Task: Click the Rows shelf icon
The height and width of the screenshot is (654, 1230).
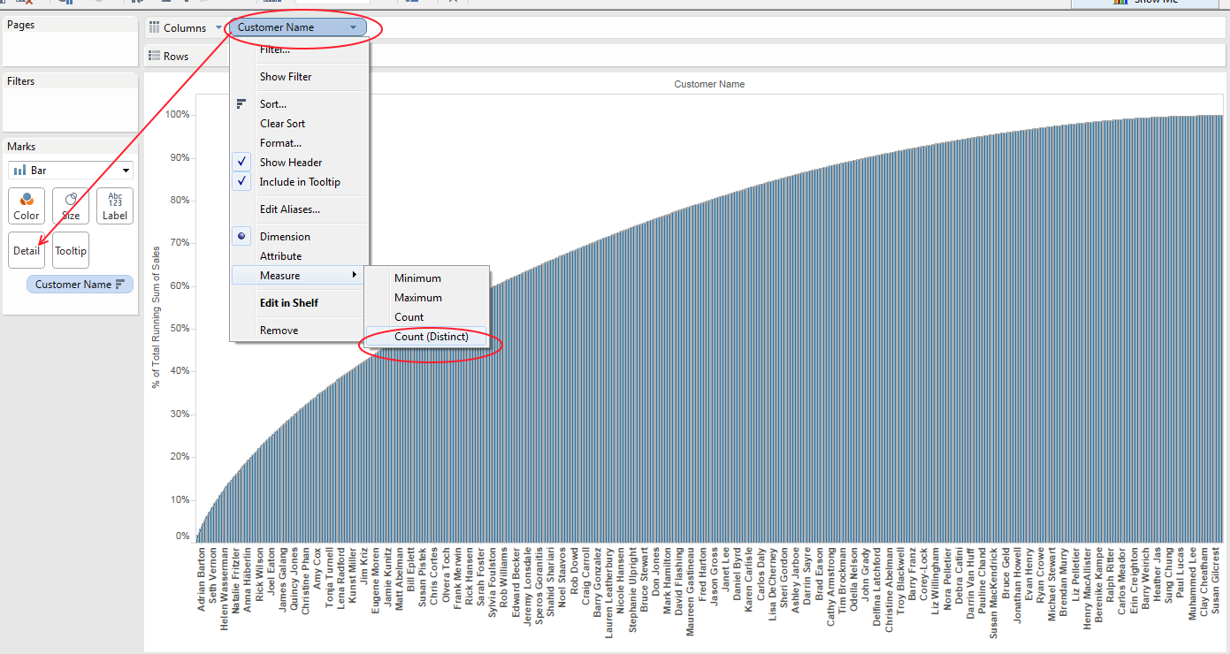Action: click(154, 56)
